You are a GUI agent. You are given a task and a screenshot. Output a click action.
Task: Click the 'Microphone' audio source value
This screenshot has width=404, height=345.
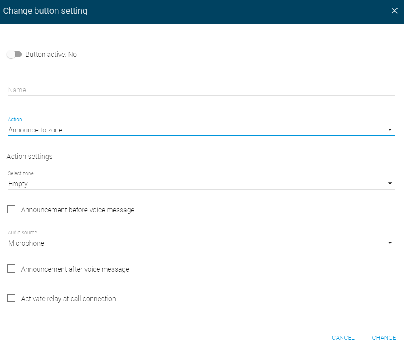point(26,243)
